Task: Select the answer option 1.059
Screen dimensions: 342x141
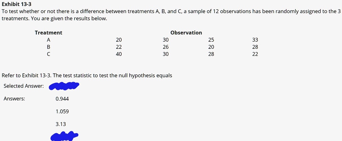Action: pyautogui.click(x=62, y=112)
